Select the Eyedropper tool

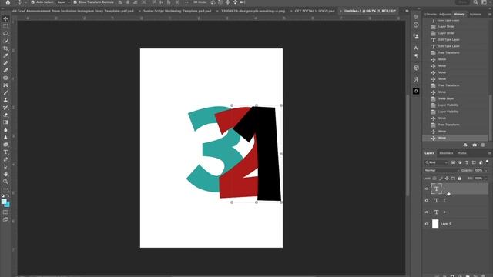click(5, 55)
